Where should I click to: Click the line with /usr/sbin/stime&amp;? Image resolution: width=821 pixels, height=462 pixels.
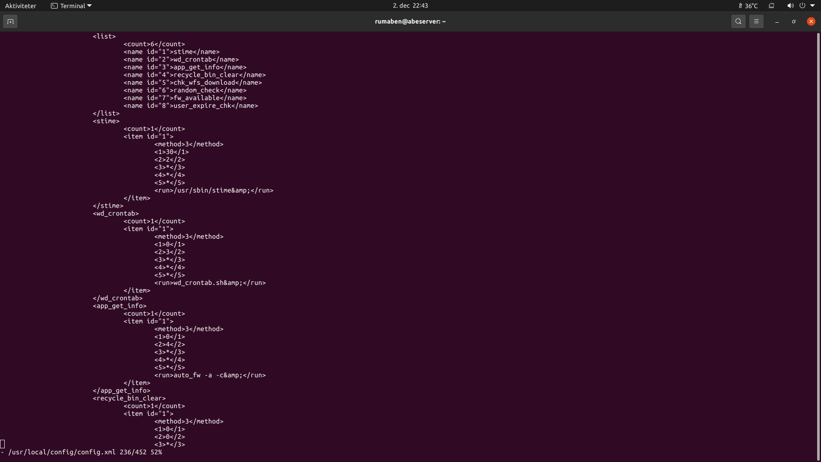214,190
